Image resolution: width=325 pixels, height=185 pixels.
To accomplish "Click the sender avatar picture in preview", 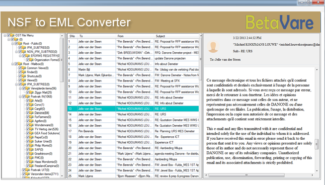I will pyautogui.click(x=213, y=47).
